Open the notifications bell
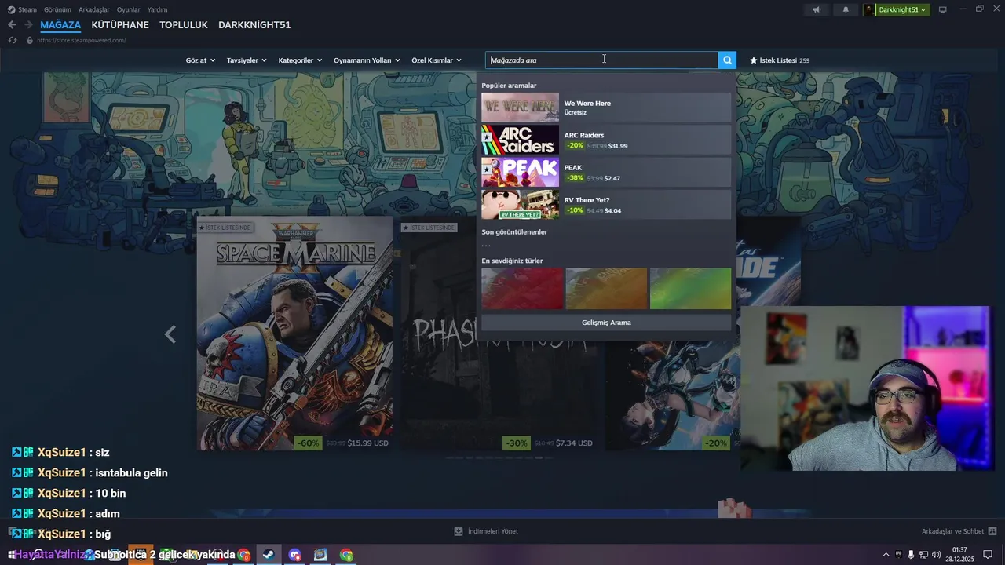1005x565 pixels. tap(846, 9)
